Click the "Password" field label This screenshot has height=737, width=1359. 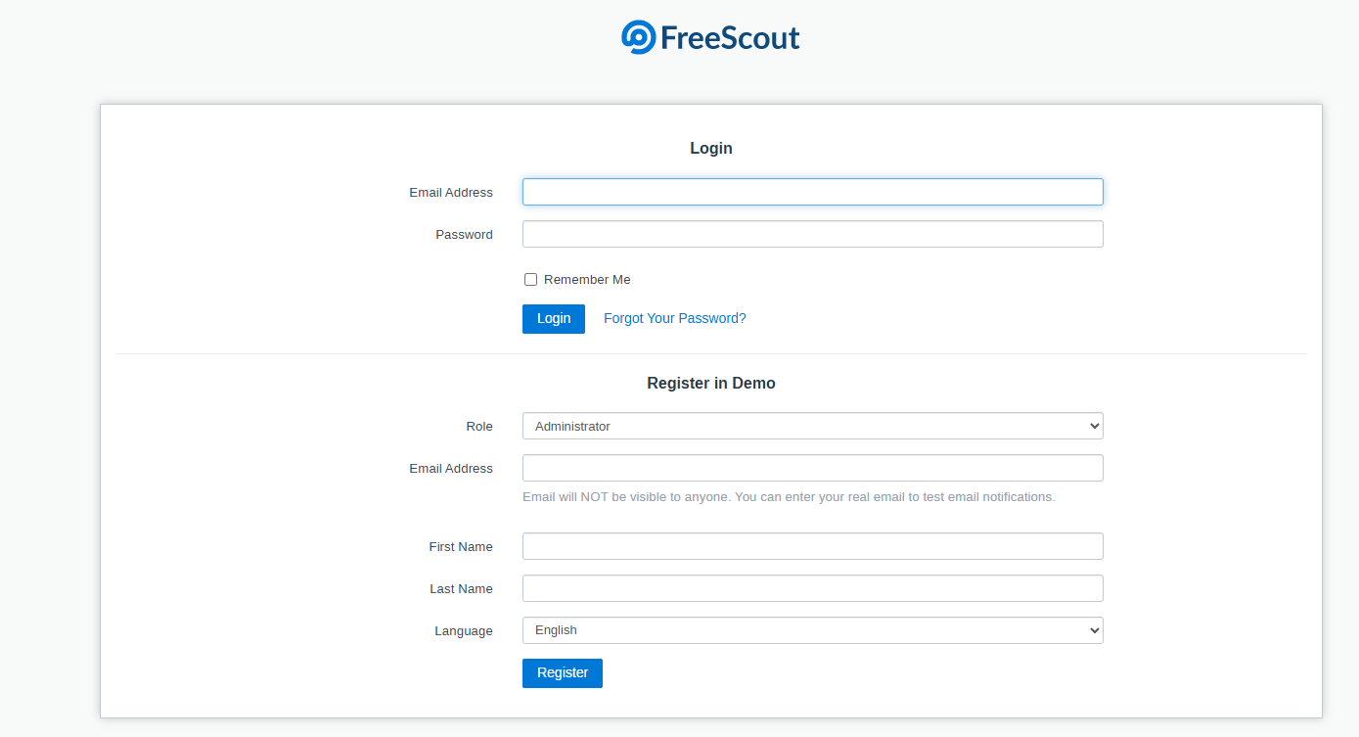pyautogui.click(x=464, y=235)
